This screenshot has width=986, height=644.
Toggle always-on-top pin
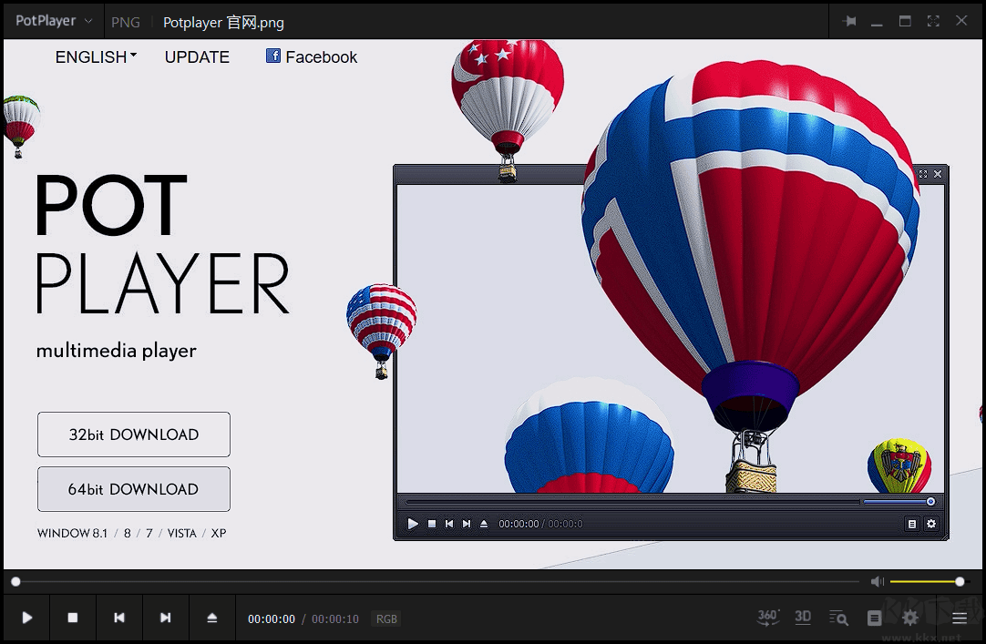(x=850, y=20)
